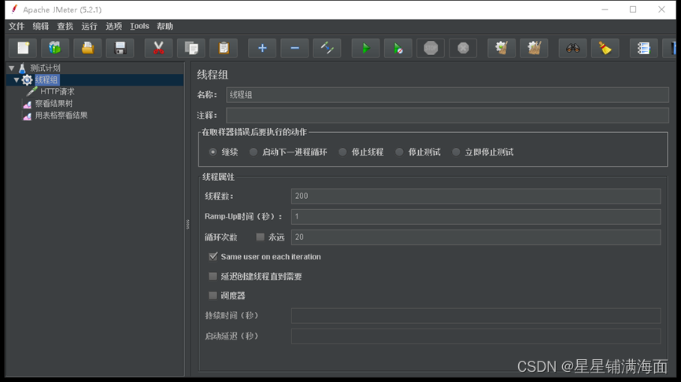Click the New test plan icon
The height and width of the screenshot is (382, 681).
coord(23,48)
